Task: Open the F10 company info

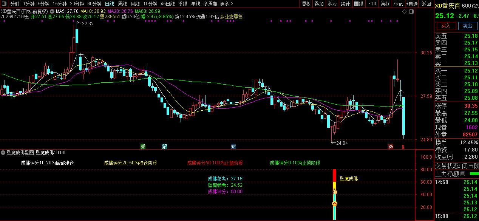Action: pos(372,4)
